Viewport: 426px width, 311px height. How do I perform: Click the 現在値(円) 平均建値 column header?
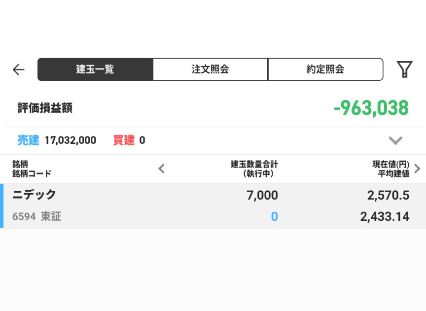pos(390,169)
